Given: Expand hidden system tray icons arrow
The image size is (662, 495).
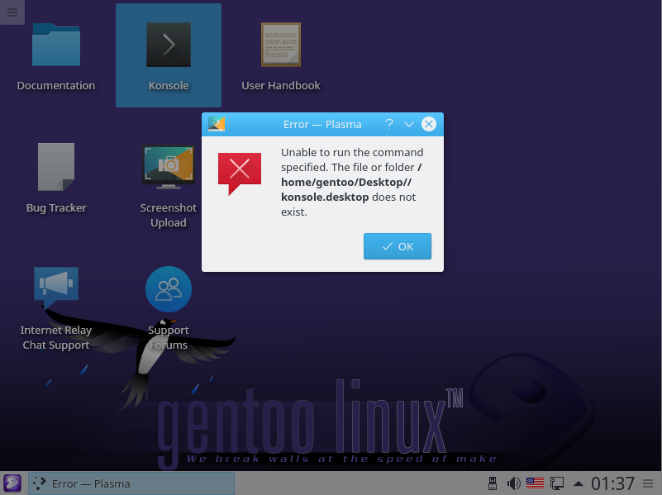Looking at the screenshot, I should [x=579, y=483].
